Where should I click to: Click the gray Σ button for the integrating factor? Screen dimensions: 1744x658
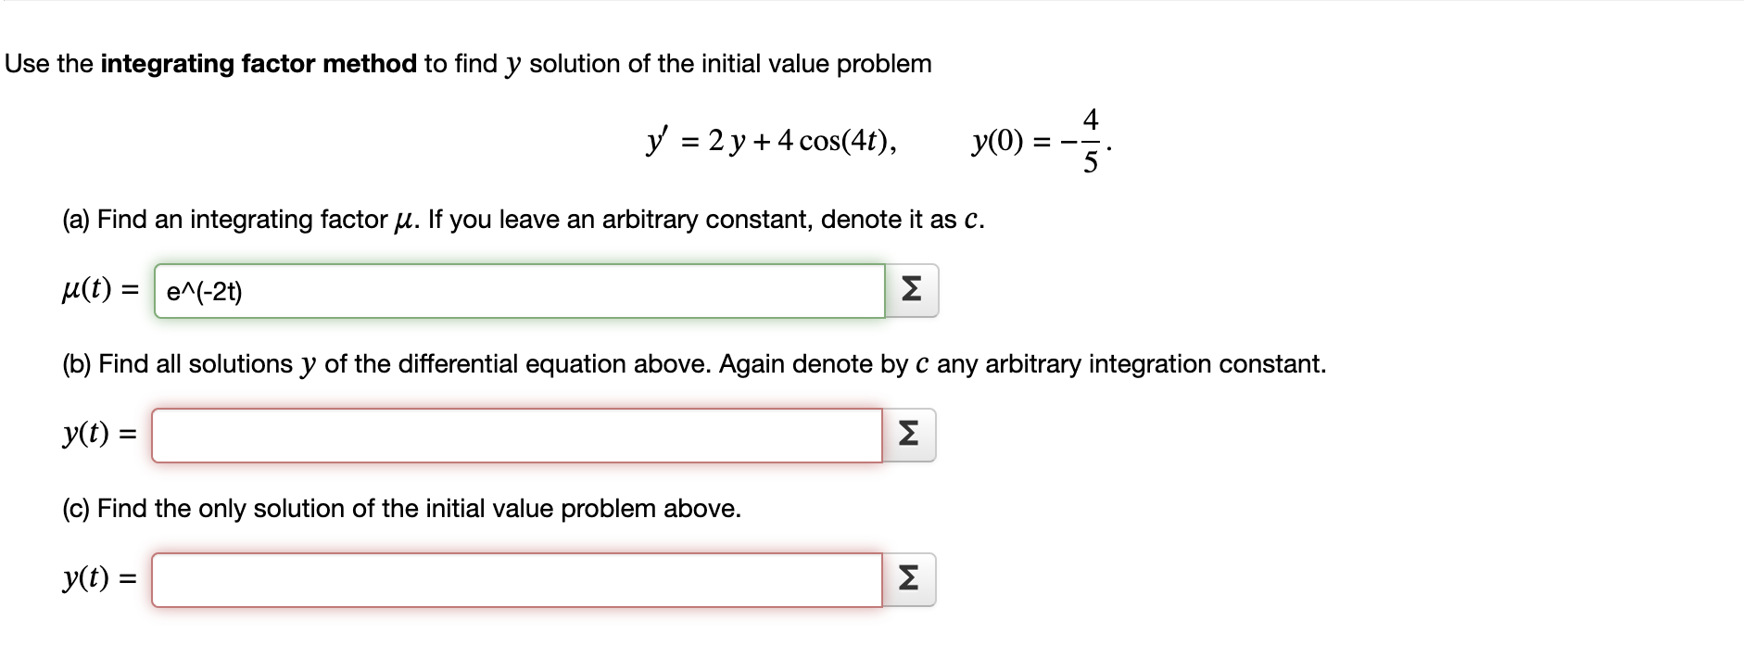click(912, 292)
